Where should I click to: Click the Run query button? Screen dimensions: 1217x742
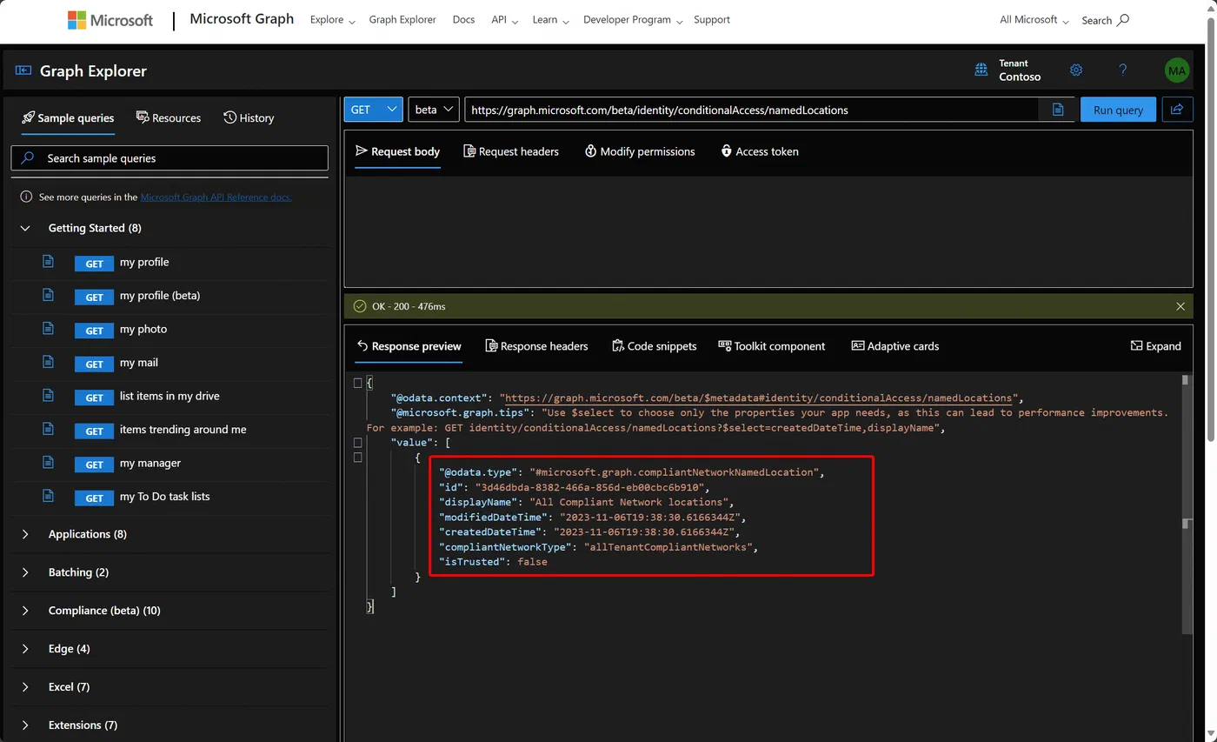point(1118,110)
